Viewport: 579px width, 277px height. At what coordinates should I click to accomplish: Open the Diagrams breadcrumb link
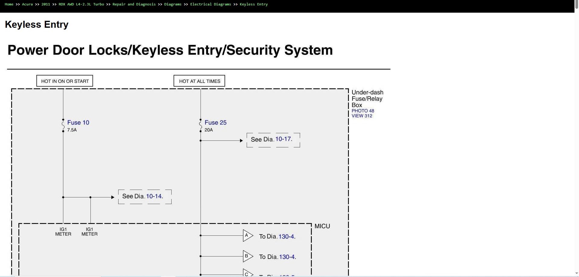click(173, 4)
